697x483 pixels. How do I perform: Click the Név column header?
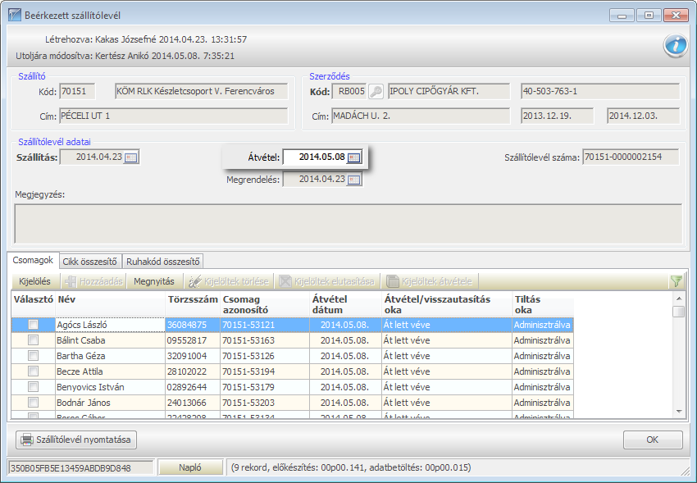110,304
